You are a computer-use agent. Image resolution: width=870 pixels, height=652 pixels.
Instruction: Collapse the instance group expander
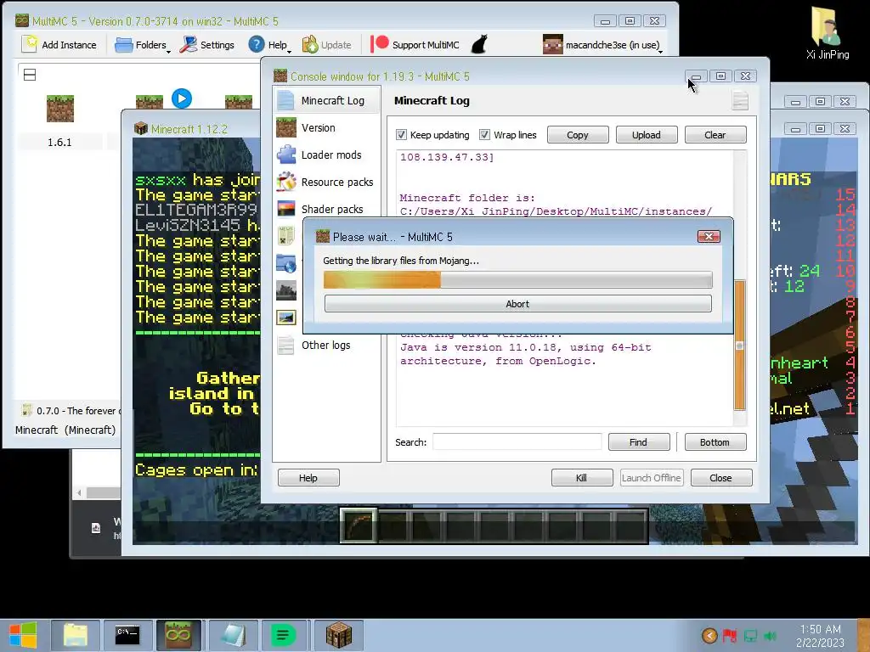point(30,75)
